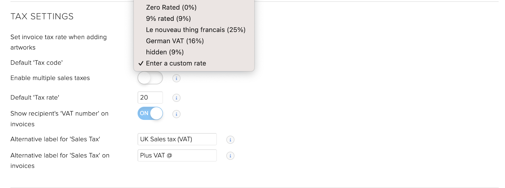505x188 pixels.
Task: Click info icon next to Default 'Tax rate'
Action: pyautogui.click(x=176, y=98)
